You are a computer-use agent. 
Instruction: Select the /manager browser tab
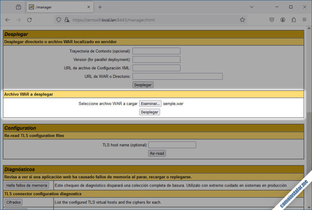pos(58,7)
